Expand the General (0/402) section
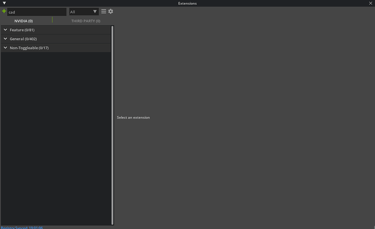The image size is (375, 229). 5,39
